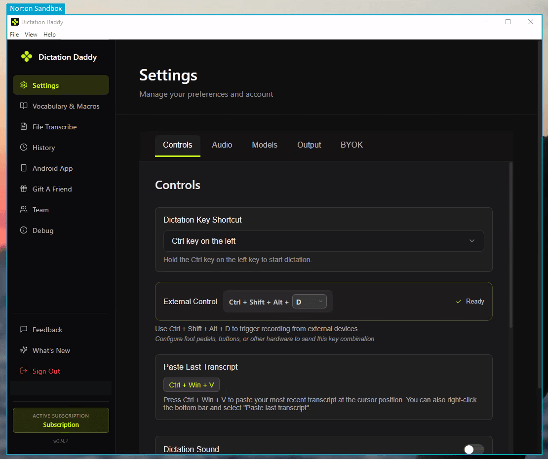The width and height of the screenshot is (548, 459).
Task: Select the Controls tab
Action: (x=178, y=145)
